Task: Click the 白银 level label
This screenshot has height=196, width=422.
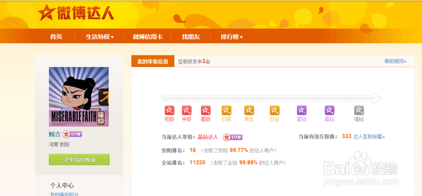Action: point(226,119)
